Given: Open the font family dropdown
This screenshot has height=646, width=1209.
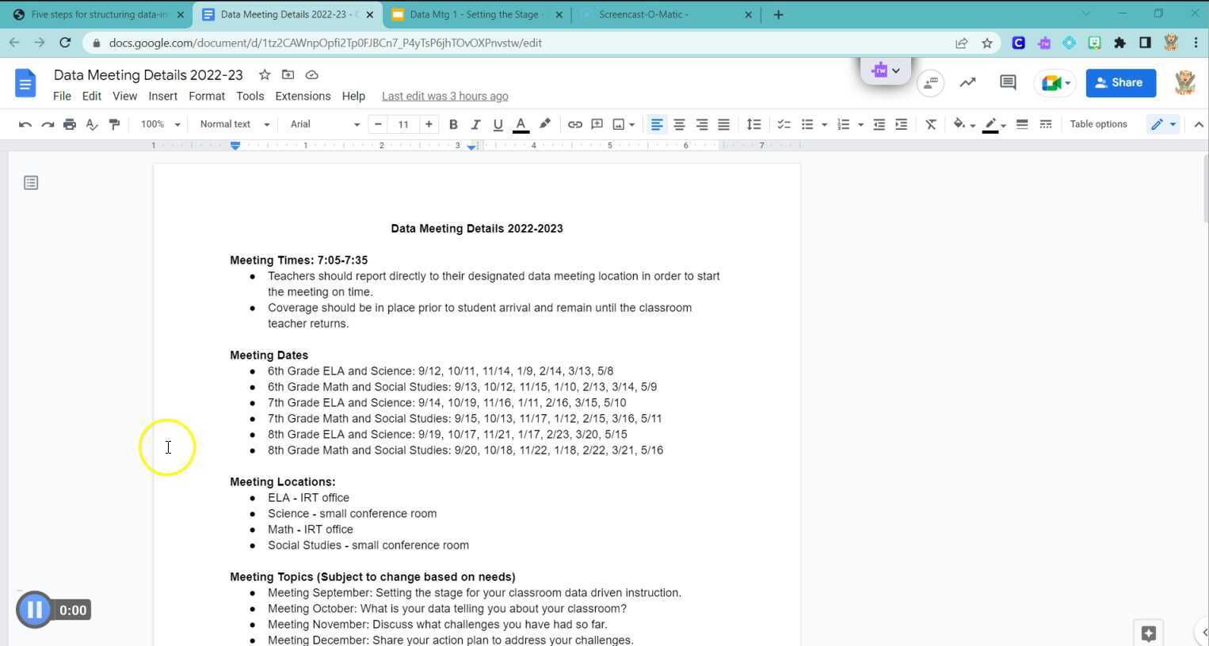Looking at the screenshot, I should [321, 124].
